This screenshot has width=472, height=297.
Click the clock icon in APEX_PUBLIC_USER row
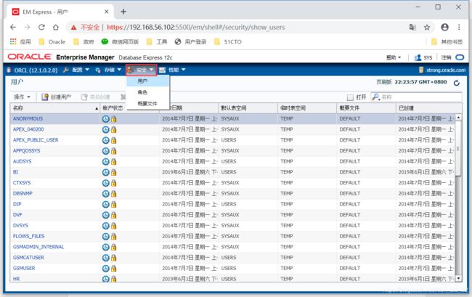point(106,140)
